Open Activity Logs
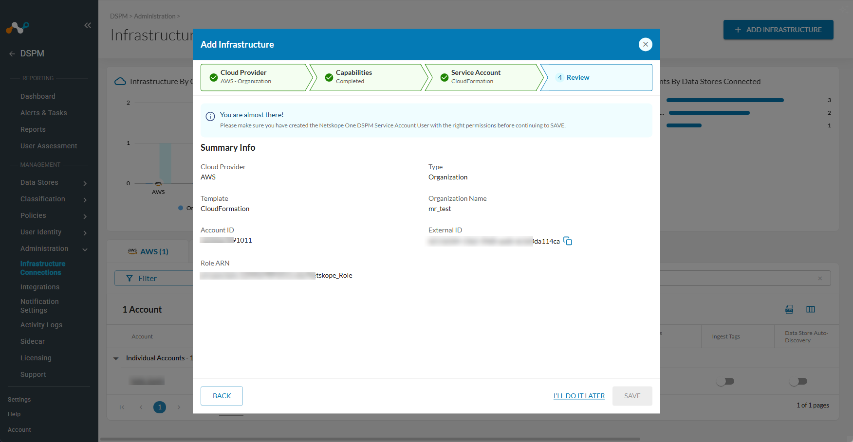The image size is (853, 442). coord(41,325)
